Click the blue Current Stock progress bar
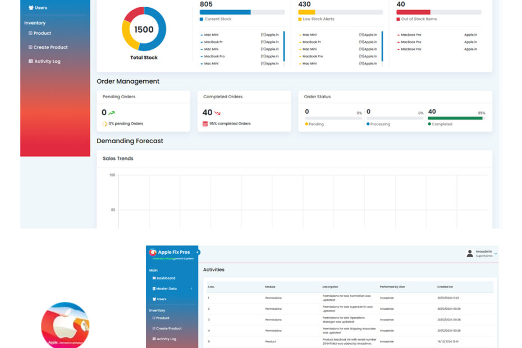Screen dimensions: 522x348 point(242,12)
